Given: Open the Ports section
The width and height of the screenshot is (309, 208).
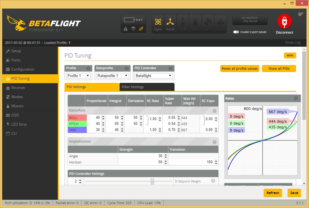Looking at the screenshot, I should click(x=30, y=60).
